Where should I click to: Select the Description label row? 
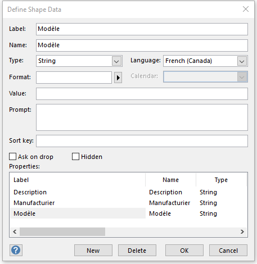30,192
